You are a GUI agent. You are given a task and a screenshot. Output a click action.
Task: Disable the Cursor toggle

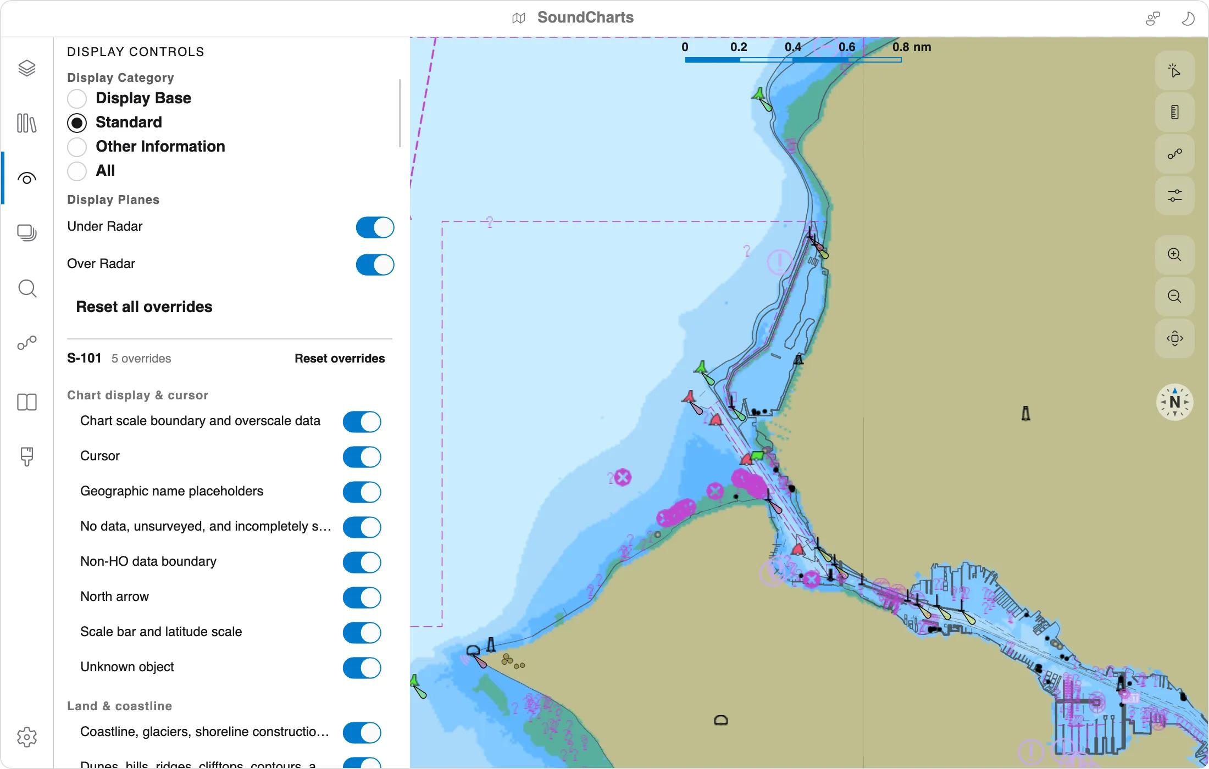pos(362,457)
